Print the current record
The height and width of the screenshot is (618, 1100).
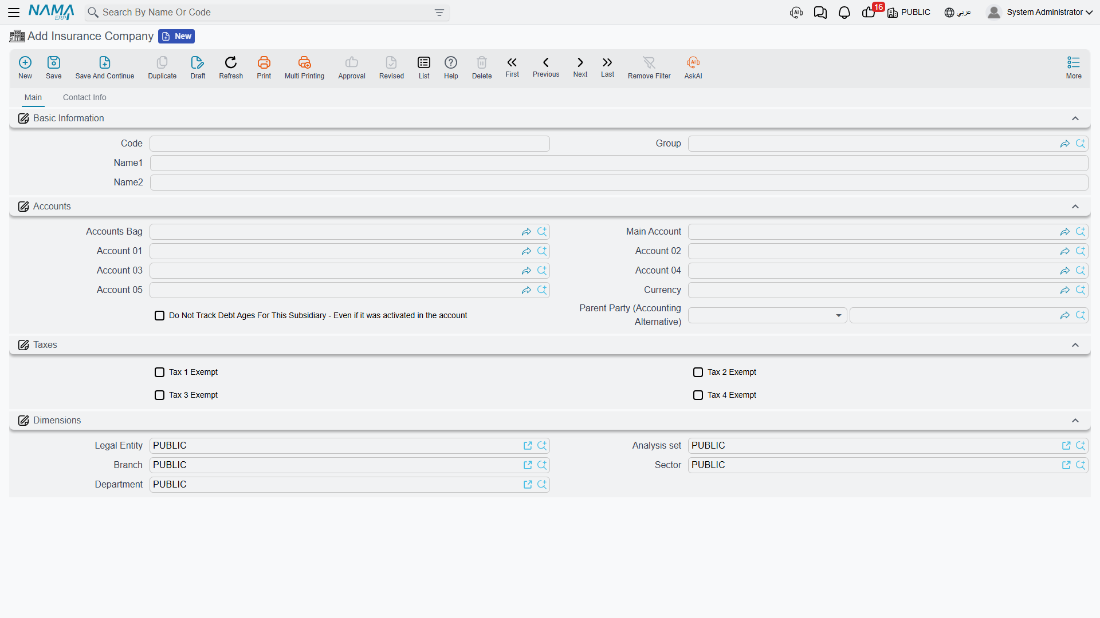coord(264,68)
